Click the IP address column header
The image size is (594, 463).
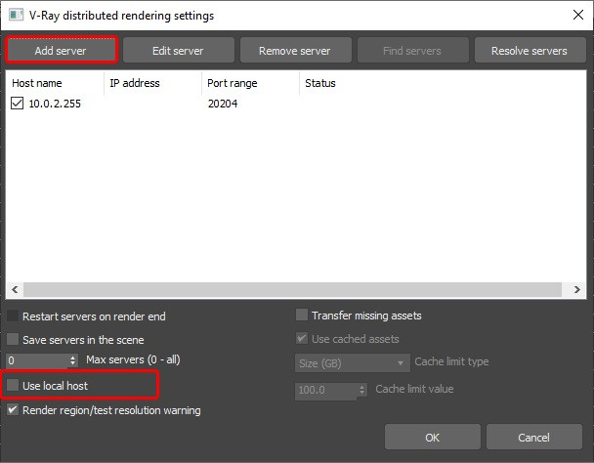(152, 83)
